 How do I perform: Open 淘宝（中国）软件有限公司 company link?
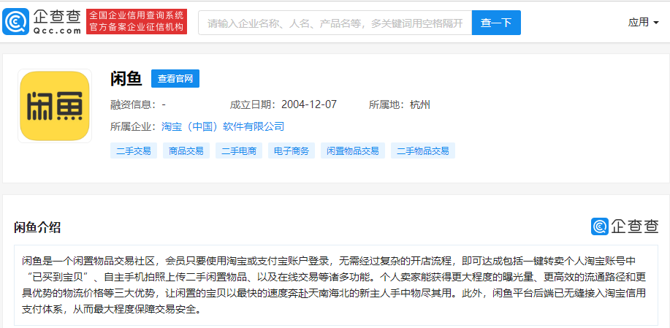223,126
